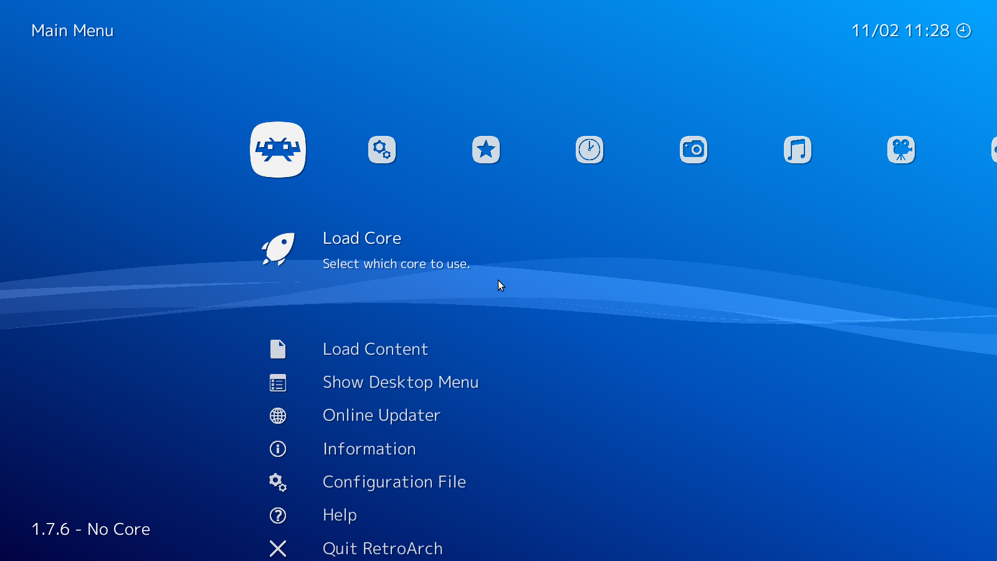997x561 pixels.
Task: Click the globe icon beside Online Updater
Action: pos(278,416)
